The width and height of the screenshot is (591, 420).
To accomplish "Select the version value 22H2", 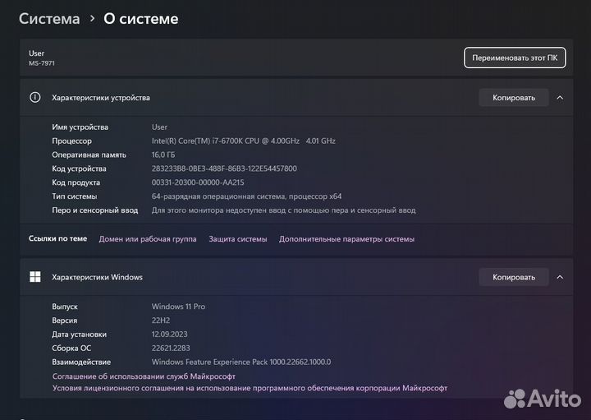I will 161,321.
